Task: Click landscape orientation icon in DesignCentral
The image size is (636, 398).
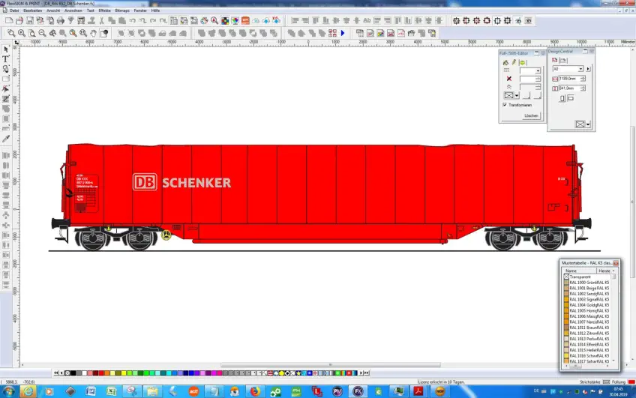Action: click(571, 98)
